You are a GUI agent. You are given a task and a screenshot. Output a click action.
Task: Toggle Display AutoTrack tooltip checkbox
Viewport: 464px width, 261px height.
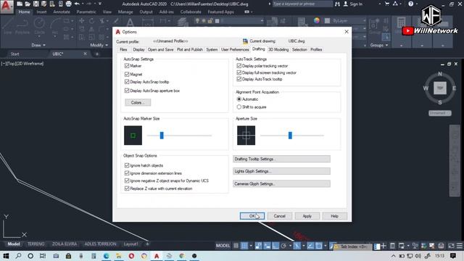coord(239,79)
